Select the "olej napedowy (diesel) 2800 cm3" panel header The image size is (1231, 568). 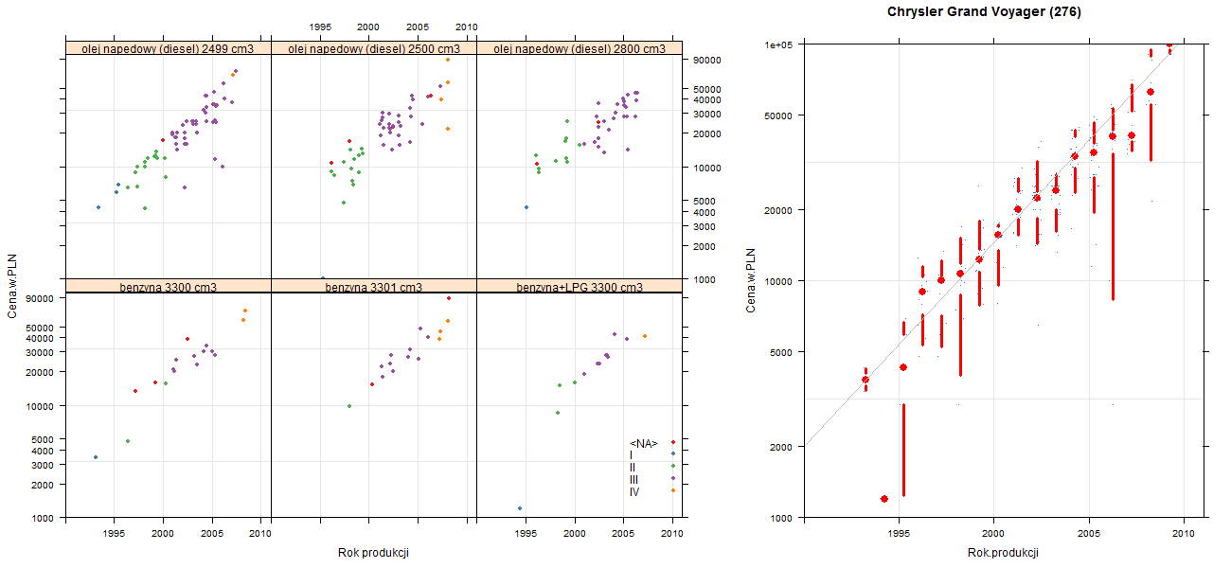pyautogui.click(x=580, y=48)
